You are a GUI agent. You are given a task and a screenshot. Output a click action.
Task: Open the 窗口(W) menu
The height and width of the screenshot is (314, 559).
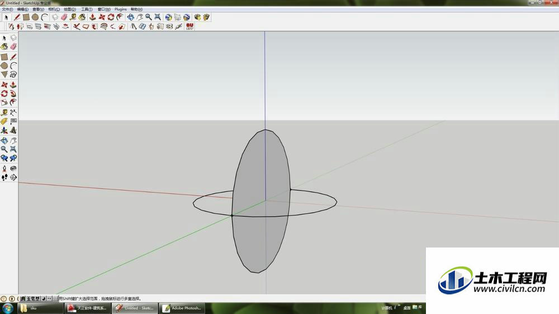click(104, 9)
